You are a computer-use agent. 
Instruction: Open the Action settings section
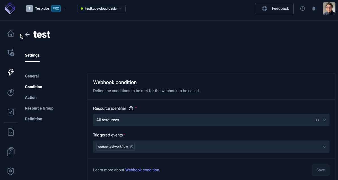point(31,97)
